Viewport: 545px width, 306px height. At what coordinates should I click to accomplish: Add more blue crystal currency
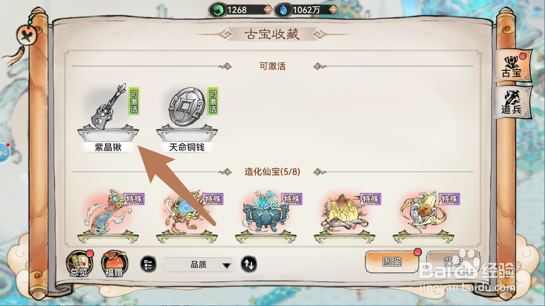[x=333, y=10]
